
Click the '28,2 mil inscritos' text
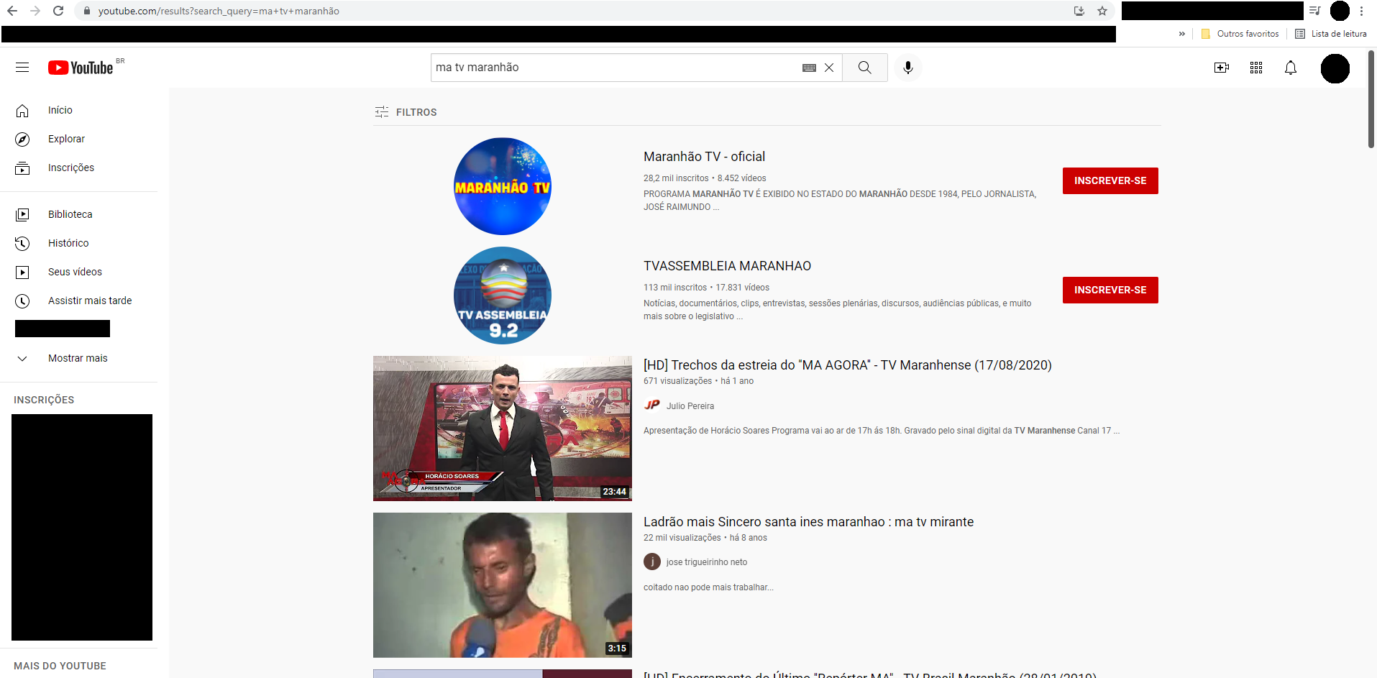676,178
